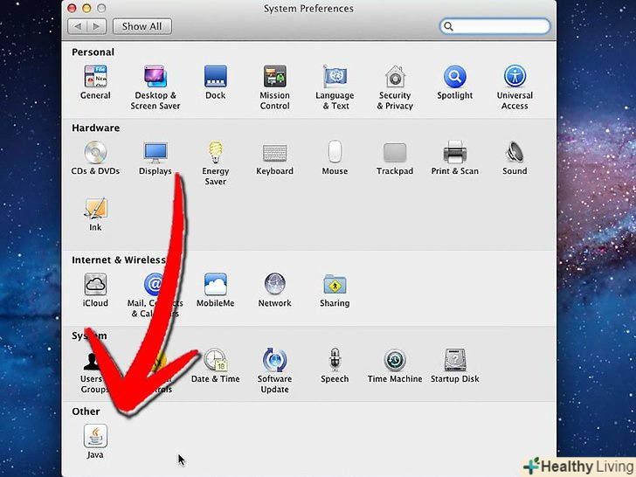Close the System Preferences window
The height and width of the screenshot is (477, 636).
pyautogui.click(x=72, y=8)
